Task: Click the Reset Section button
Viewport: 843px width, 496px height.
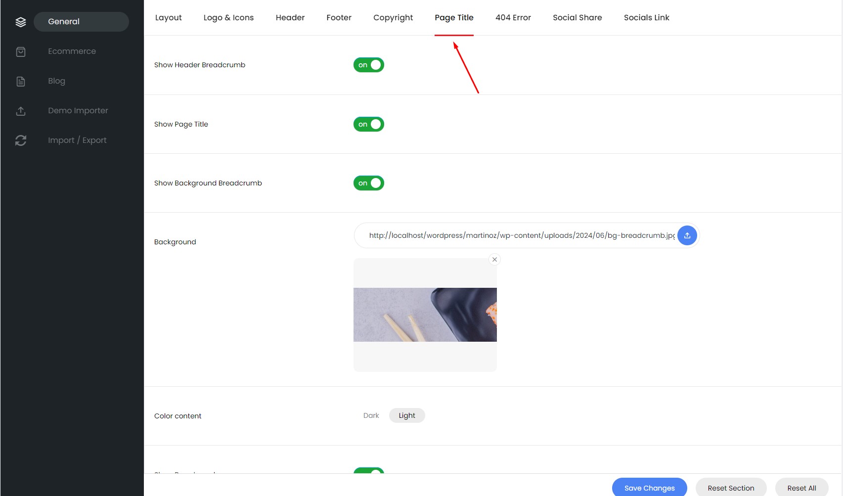Action: (x=731, y=488)
